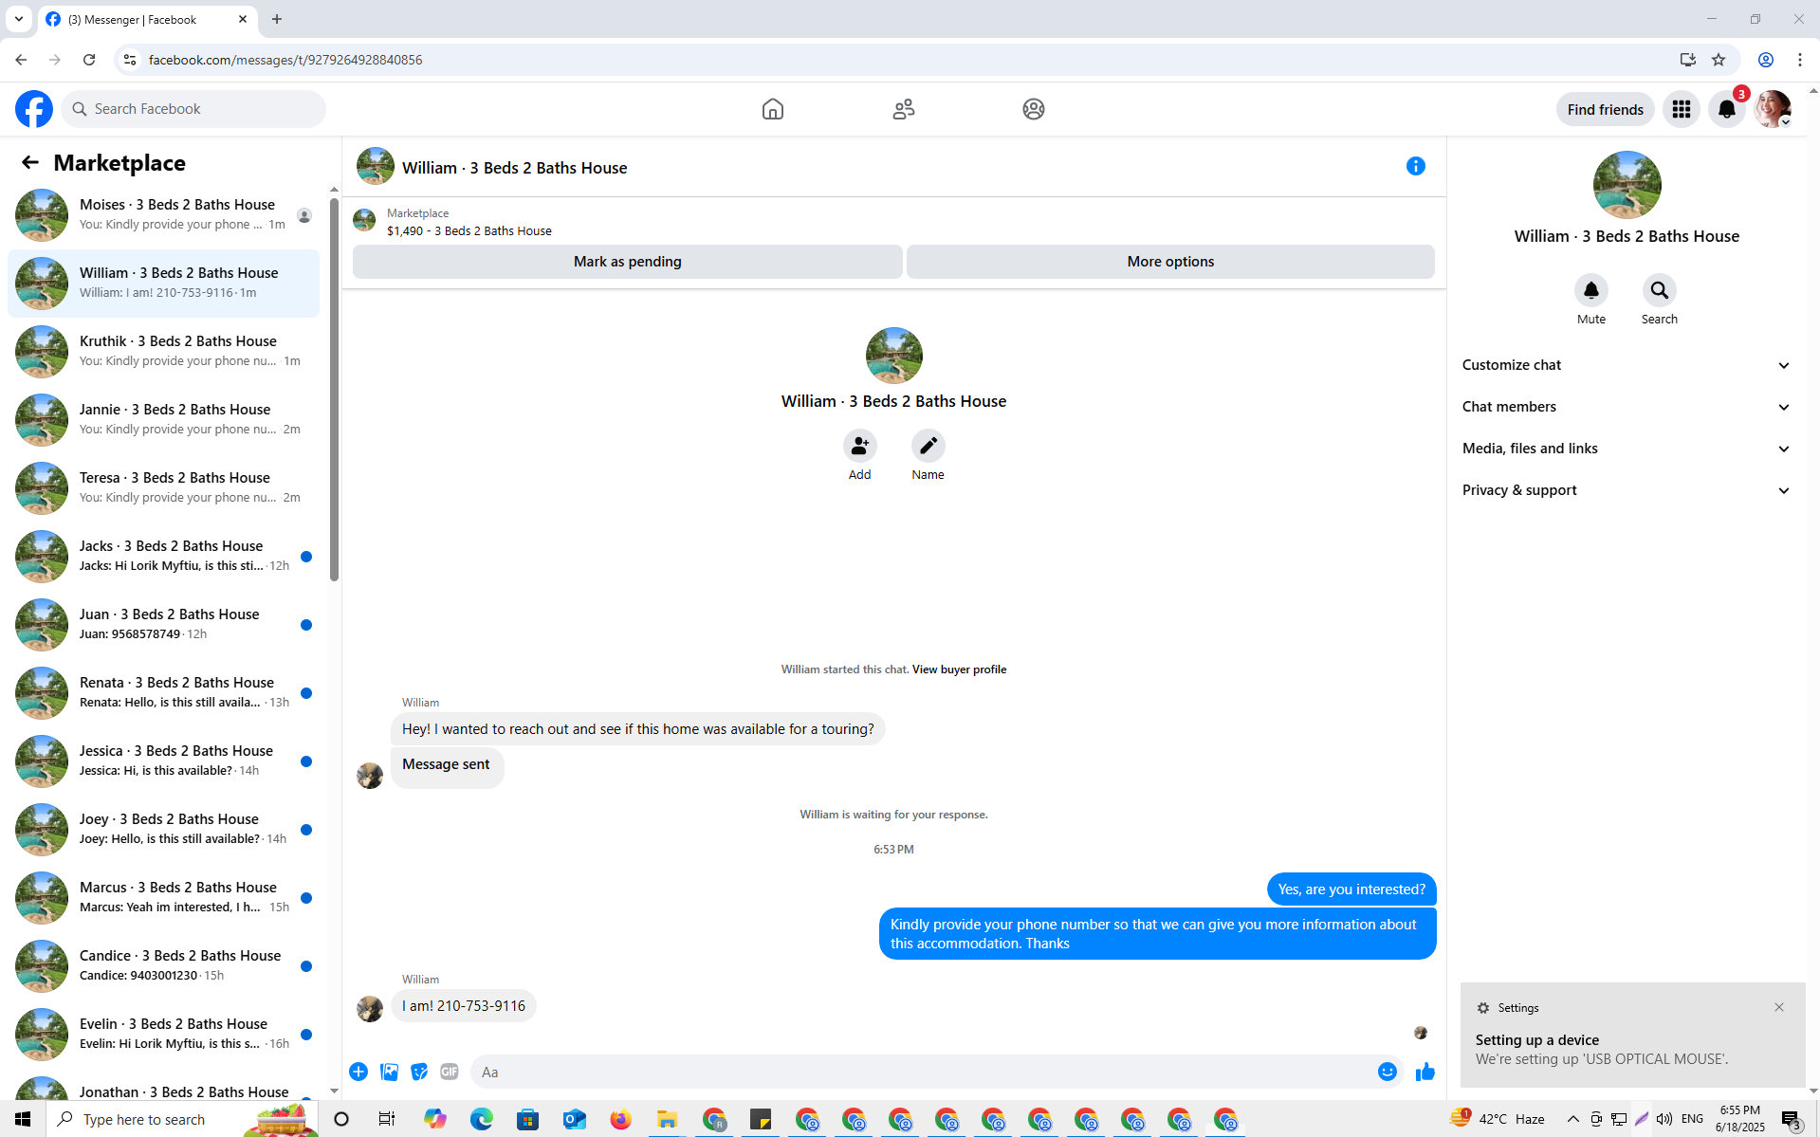The height and width of the screenshot is (1137, 1820).
Task: Click the conversation list scrollbar
Action: (x=334, y=389)
